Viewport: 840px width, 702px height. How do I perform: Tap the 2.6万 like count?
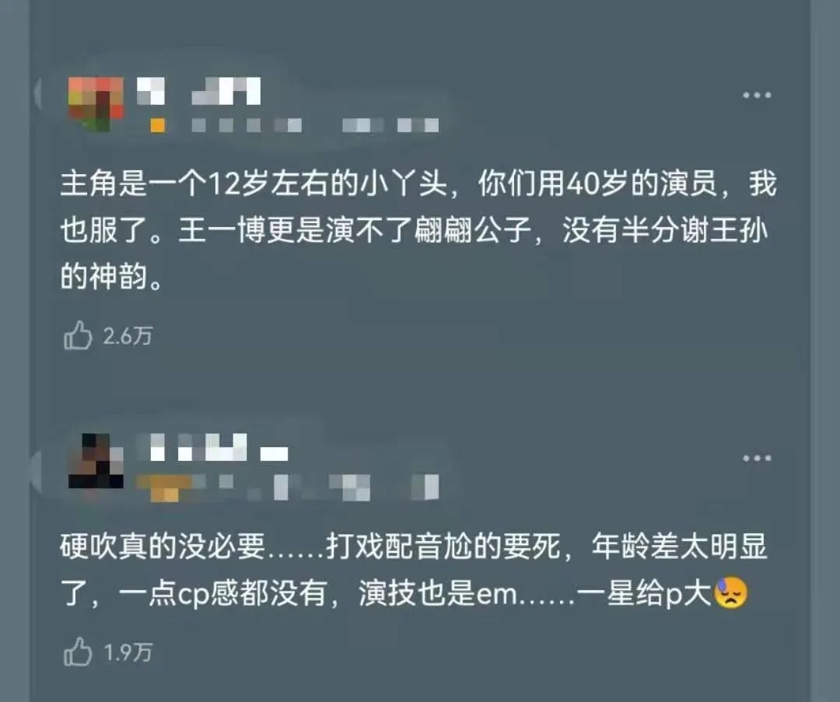point(128,337)
